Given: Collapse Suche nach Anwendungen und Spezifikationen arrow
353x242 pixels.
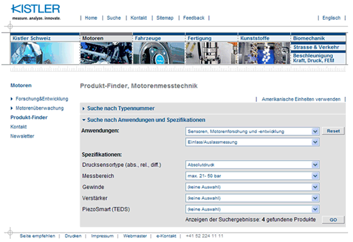Looking at the screenshot, I should tap(83, 120).
